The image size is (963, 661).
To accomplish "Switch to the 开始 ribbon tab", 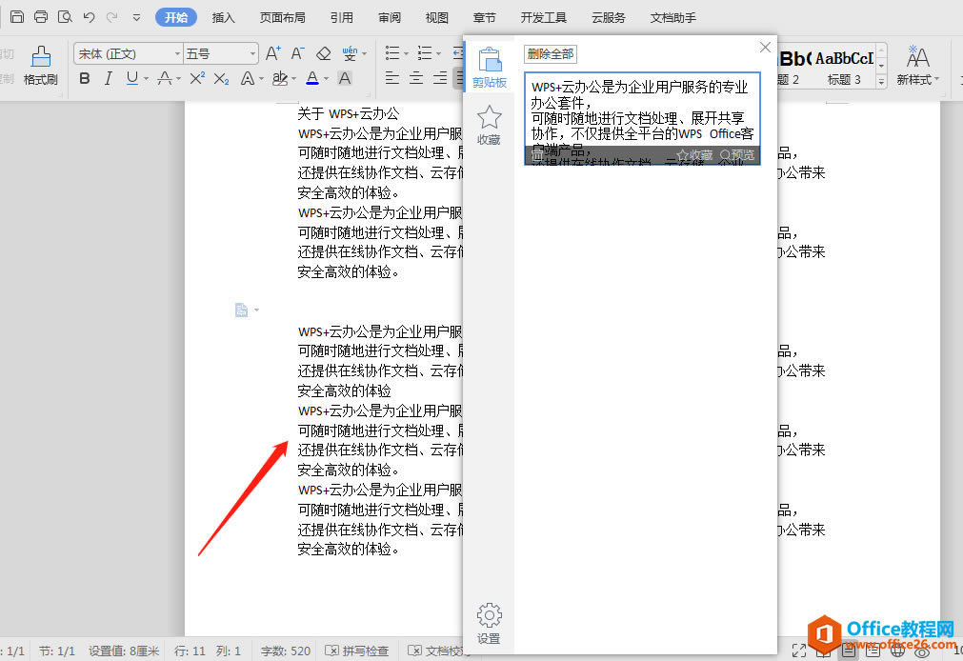I will pyautogui.click(x=176, y=17).
